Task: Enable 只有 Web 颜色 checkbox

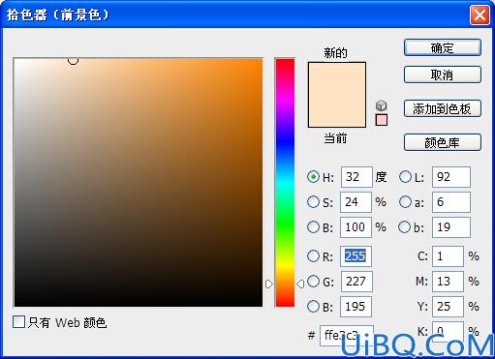Action: (x=18, y=322)
